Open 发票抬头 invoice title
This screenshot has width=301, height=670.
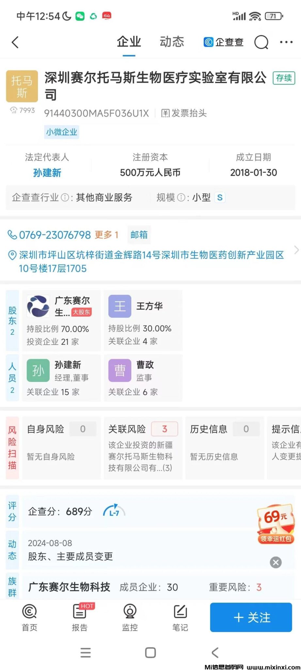[x=184, y=114]
